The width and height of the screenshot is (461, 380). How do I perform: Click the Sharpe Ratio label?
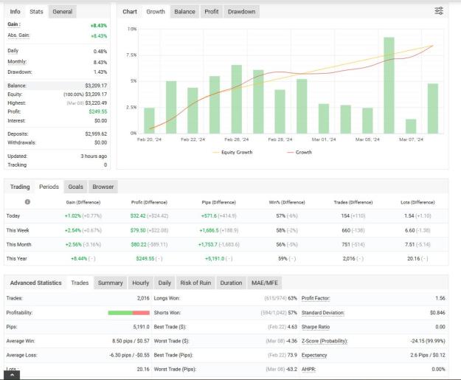point(316,327)
